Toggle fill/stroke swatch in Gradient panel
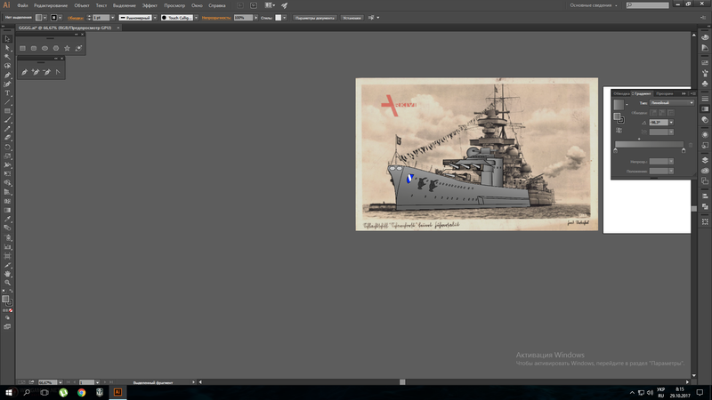Image resolution: width=712 pixels, height=400 pixels. [x=619, y=118]
